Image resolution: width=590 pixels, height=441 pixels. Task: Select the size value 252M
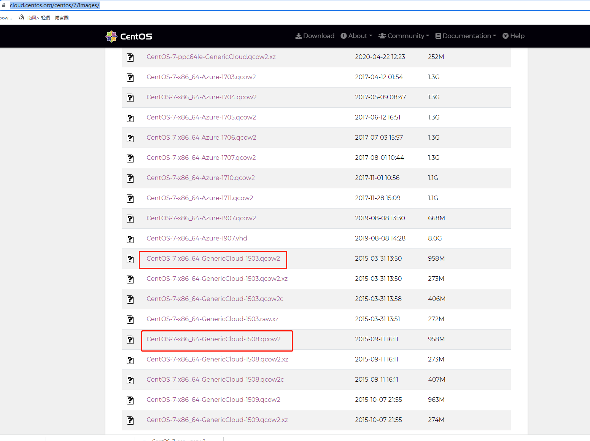pyautogui.click(x=436, y=57)
